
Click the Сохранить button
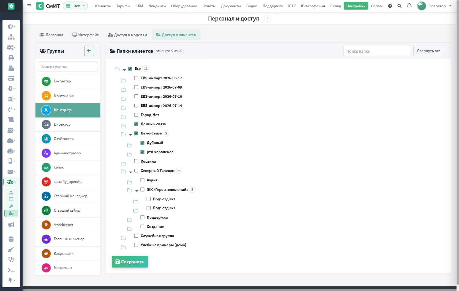(x=130, y=262)
